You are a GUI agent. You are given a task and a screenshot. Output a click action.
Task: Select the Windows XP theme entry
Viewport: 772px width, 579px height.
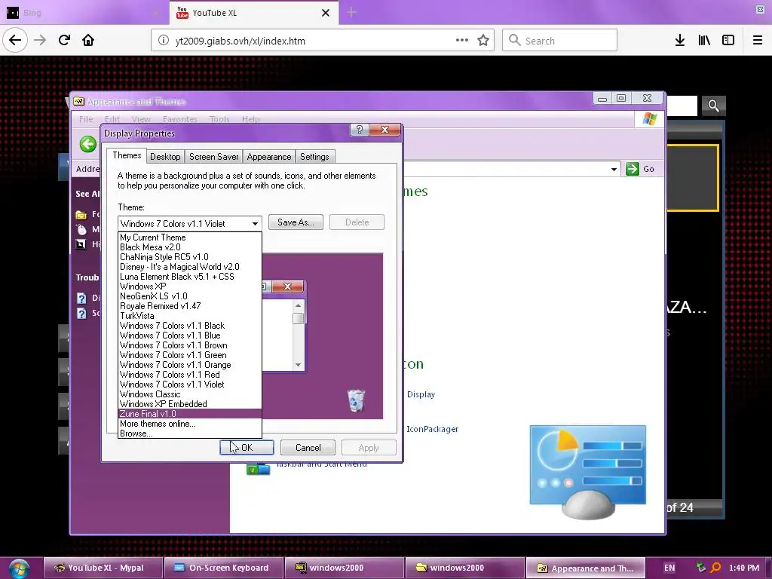tap(190, 286)
